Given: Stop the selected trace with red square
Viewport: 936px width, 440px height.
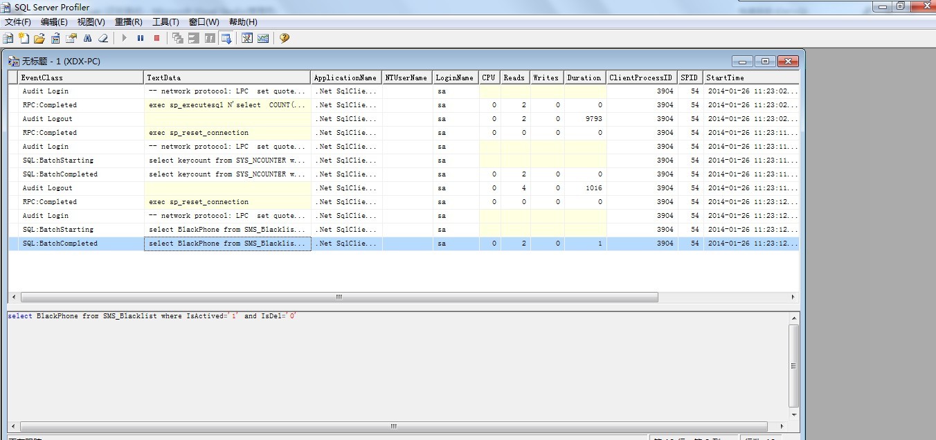Looking at the screenshot, I should pyautogui.click(x=156, y=38).
